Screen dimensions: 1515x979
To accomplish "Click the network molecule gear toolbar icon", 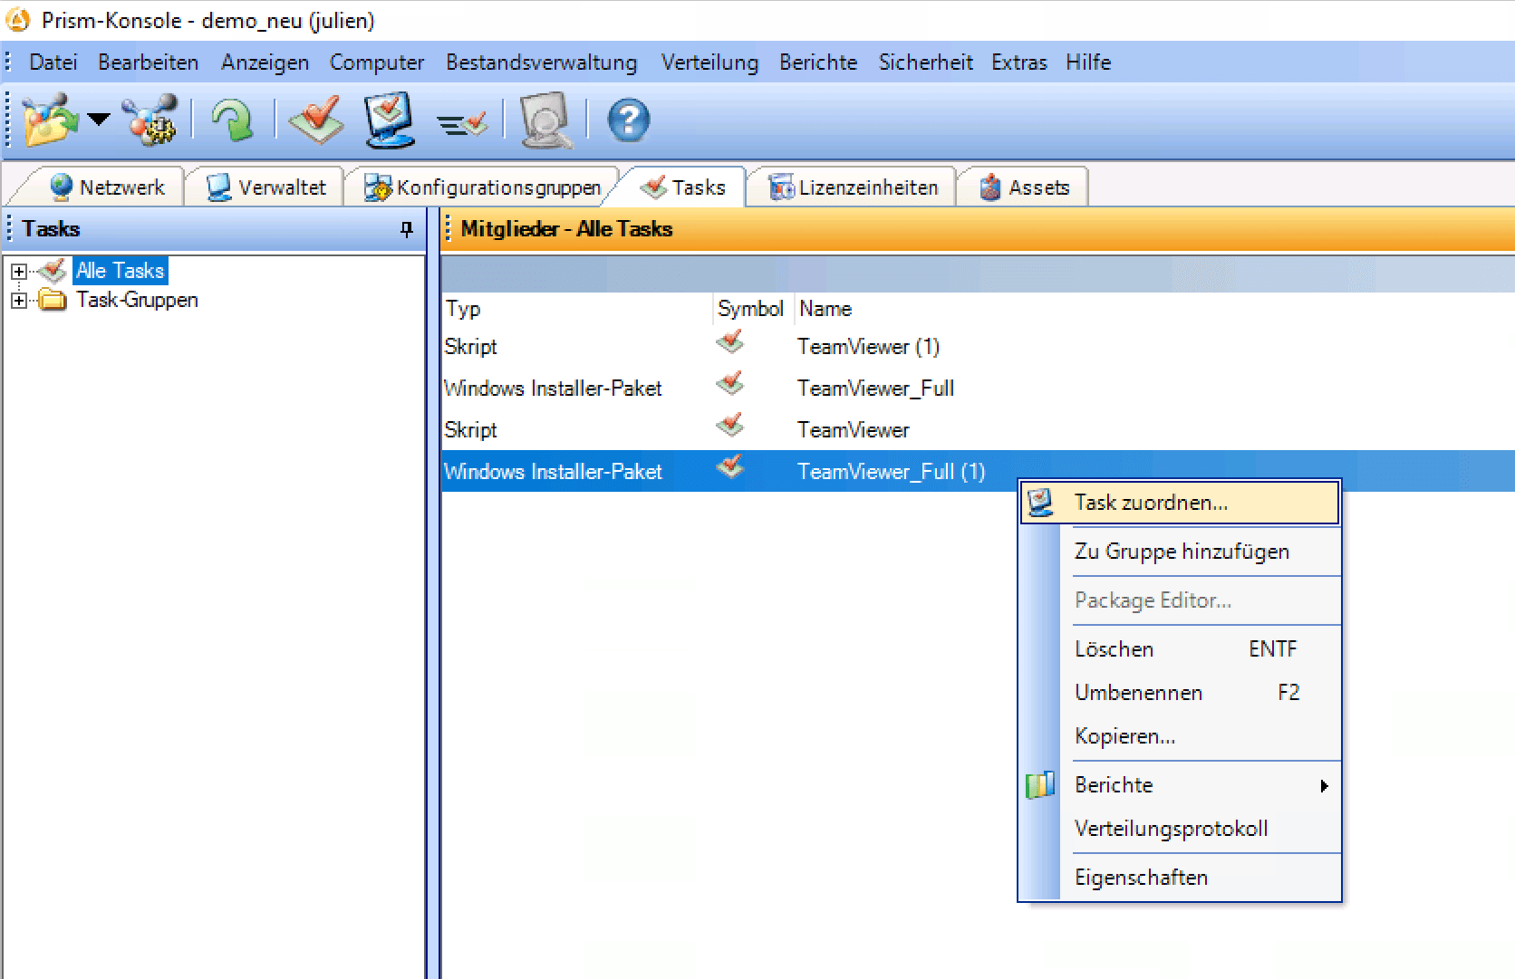I will (151, 120).
